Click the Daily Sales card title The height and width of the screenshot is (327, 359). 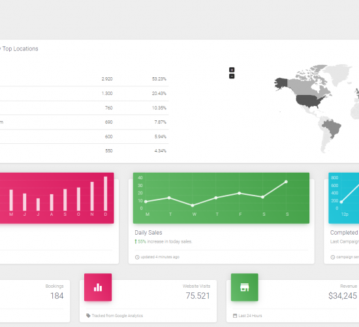point(148,233)
